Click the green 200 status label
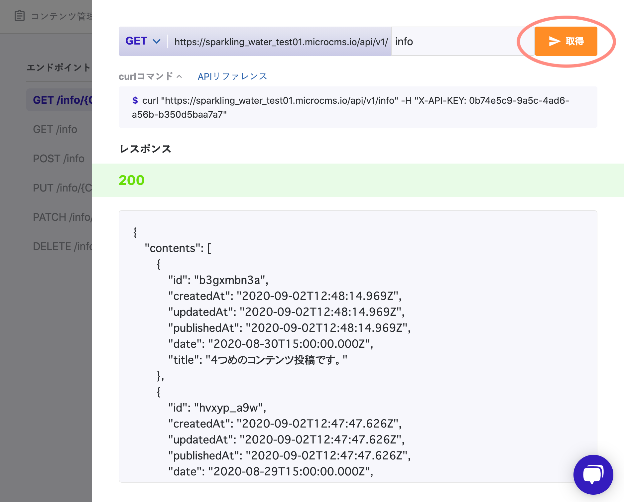 132,180
